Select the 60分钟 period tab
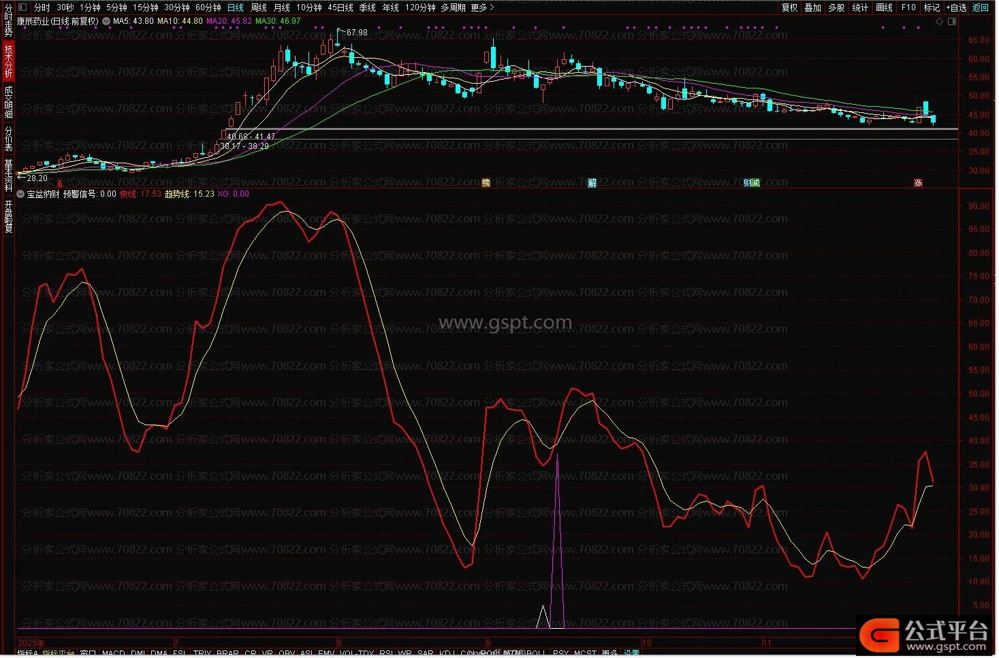This screenshot has width=999, height=658. click(x=208, y=7)
